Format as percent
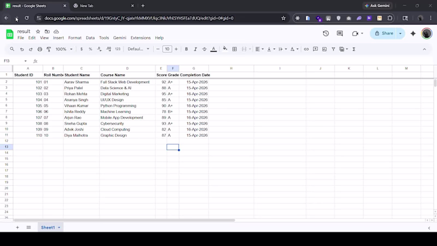This screenshot has width=437, height=246. coord(90,49)
